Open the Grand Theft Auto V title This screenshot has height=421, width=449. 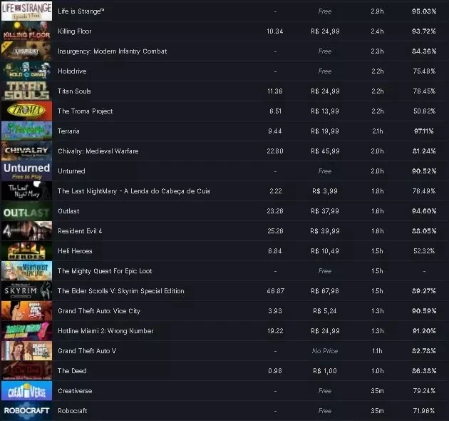point(87,351)
